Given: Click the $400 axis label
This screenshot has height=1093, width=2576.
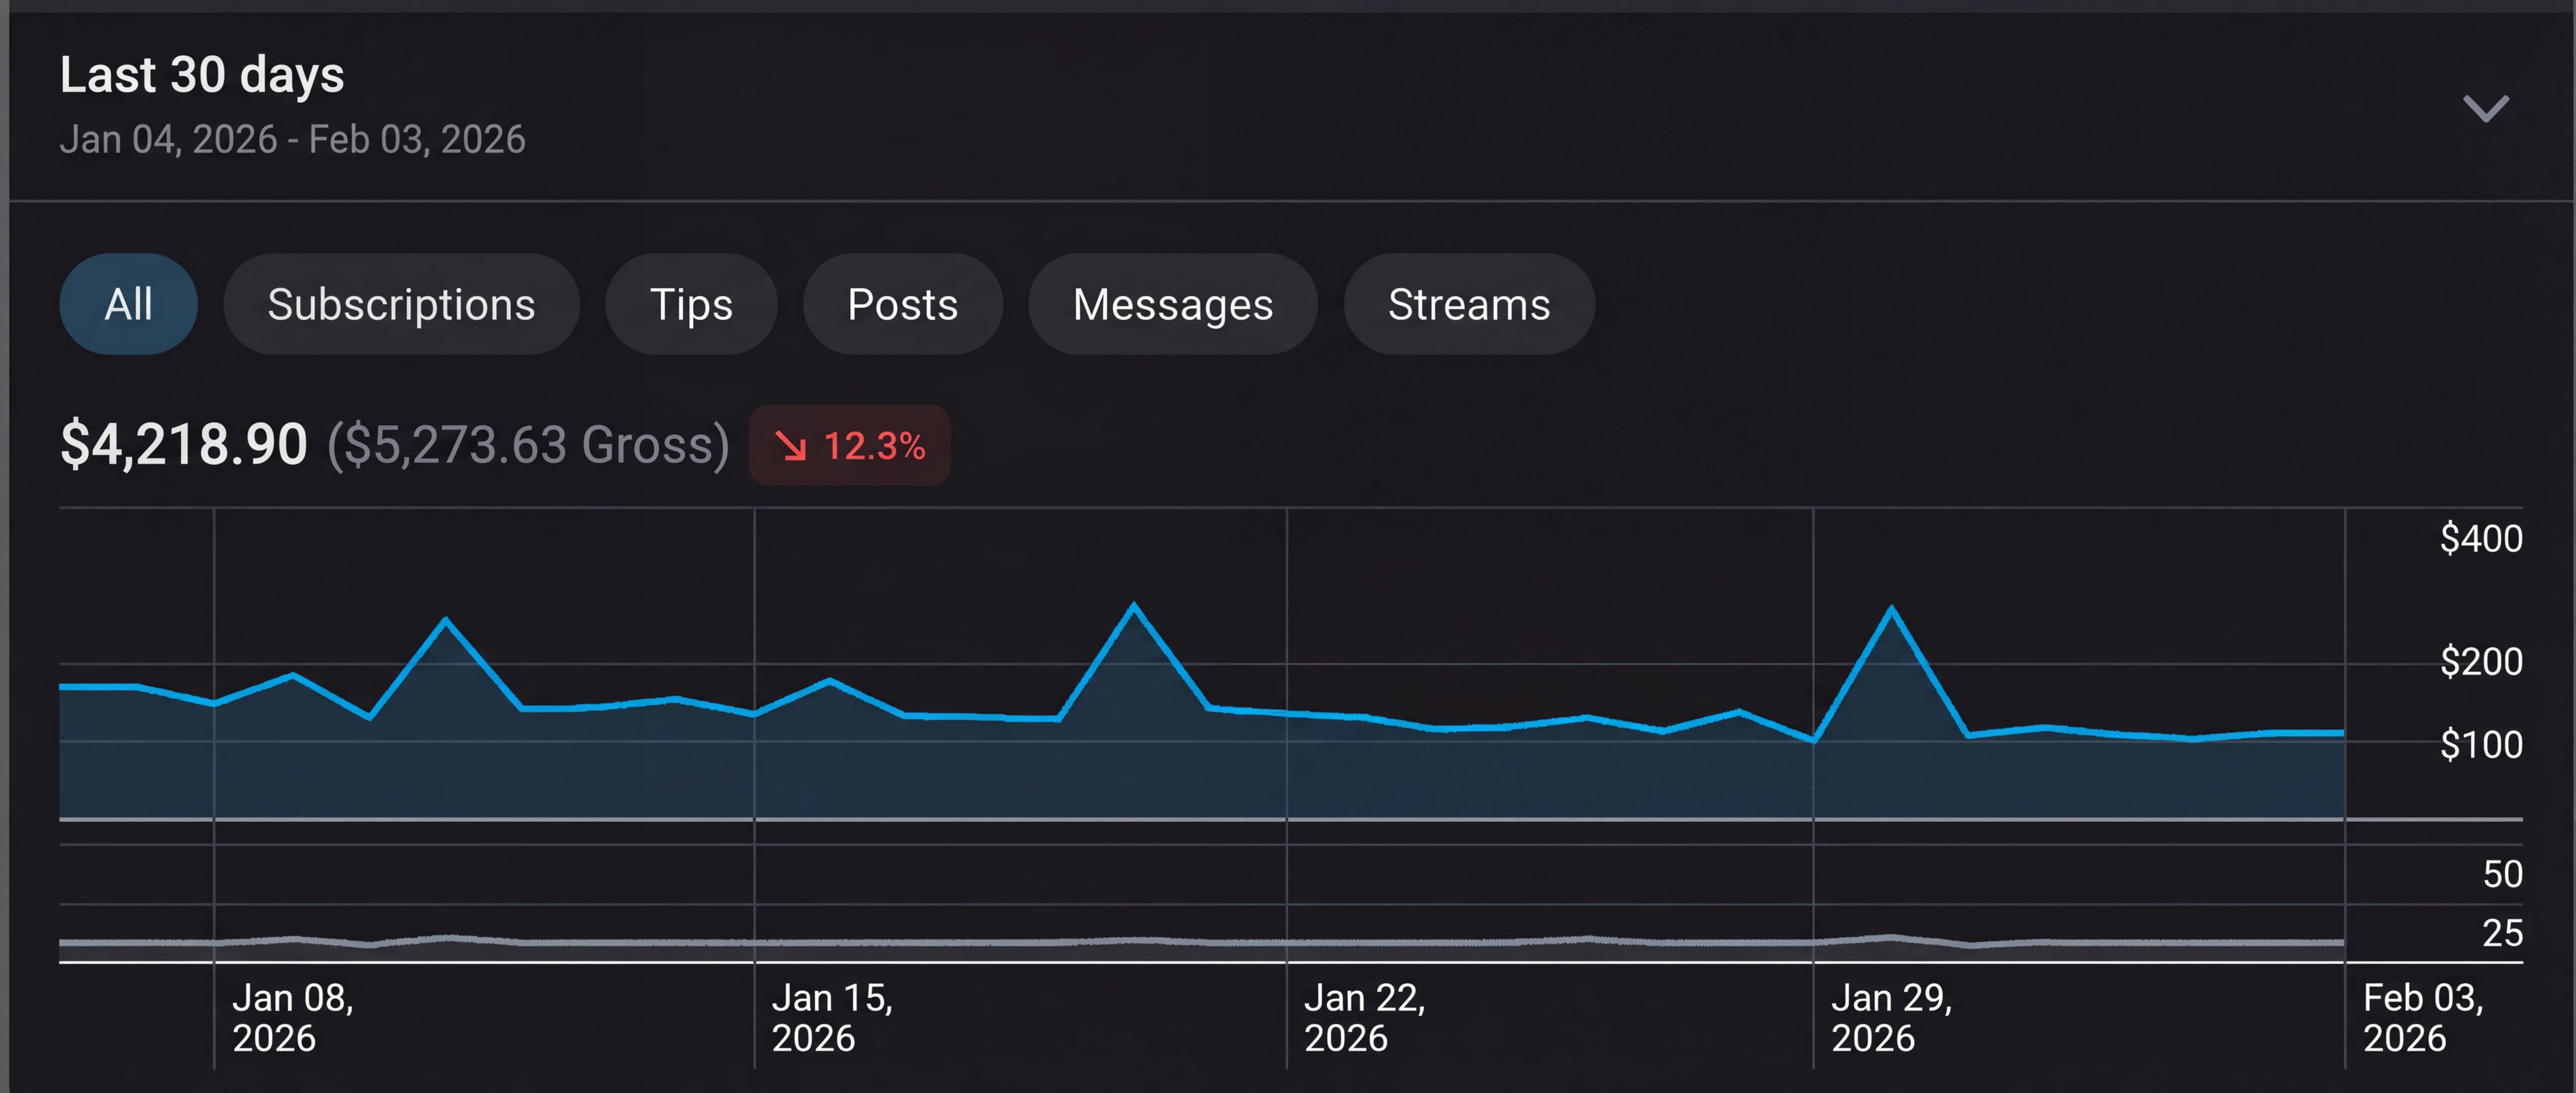Looking at the screenshot, I should click(x=2481, y=539).
